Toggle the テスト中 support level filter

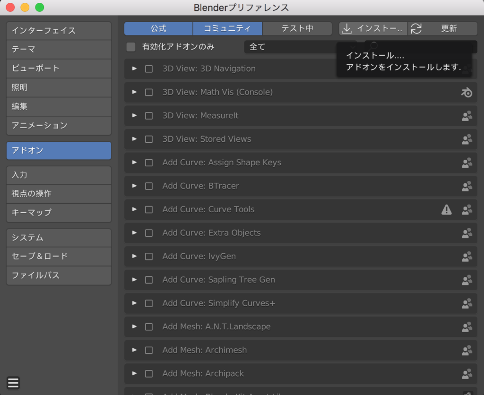point(297,28)
